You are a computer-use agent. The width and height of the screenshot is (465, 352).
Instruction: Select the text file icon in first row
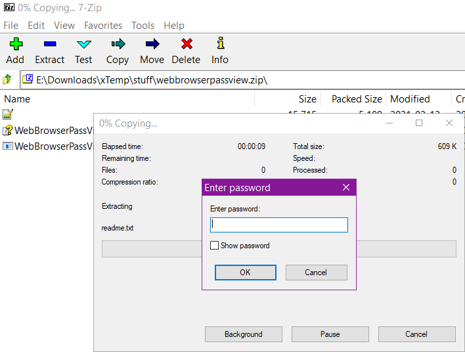8,114
